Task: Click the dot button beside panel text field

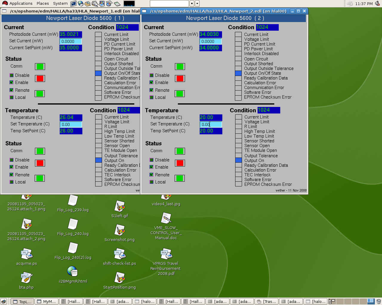Action: pyautogui.click(x=192, y=4)
